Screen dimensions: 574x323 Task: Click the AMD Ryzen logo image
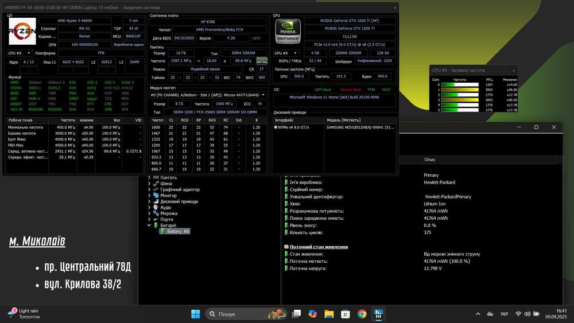[x=22, y=31]
